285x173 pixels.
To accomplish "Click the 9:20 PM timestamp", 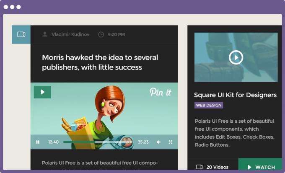I will point(117,34).
